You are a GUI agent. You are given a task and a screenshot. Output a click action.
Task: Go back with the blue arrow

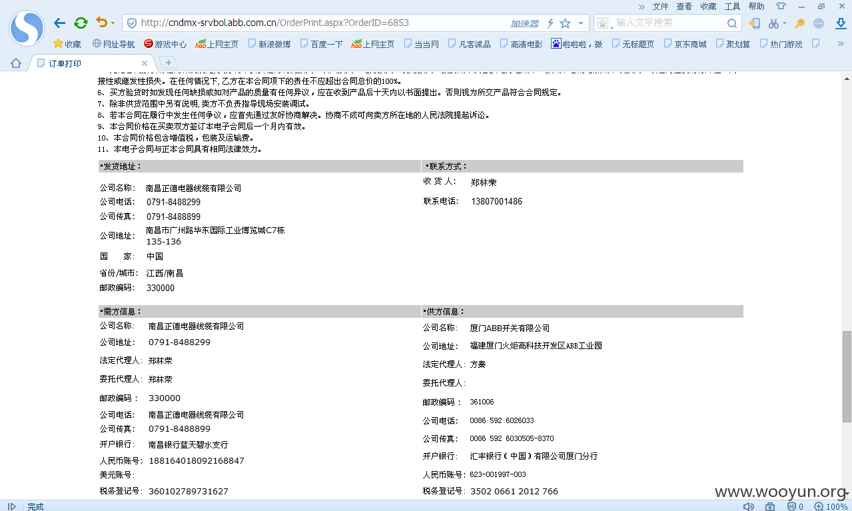[x=60, y=23]
